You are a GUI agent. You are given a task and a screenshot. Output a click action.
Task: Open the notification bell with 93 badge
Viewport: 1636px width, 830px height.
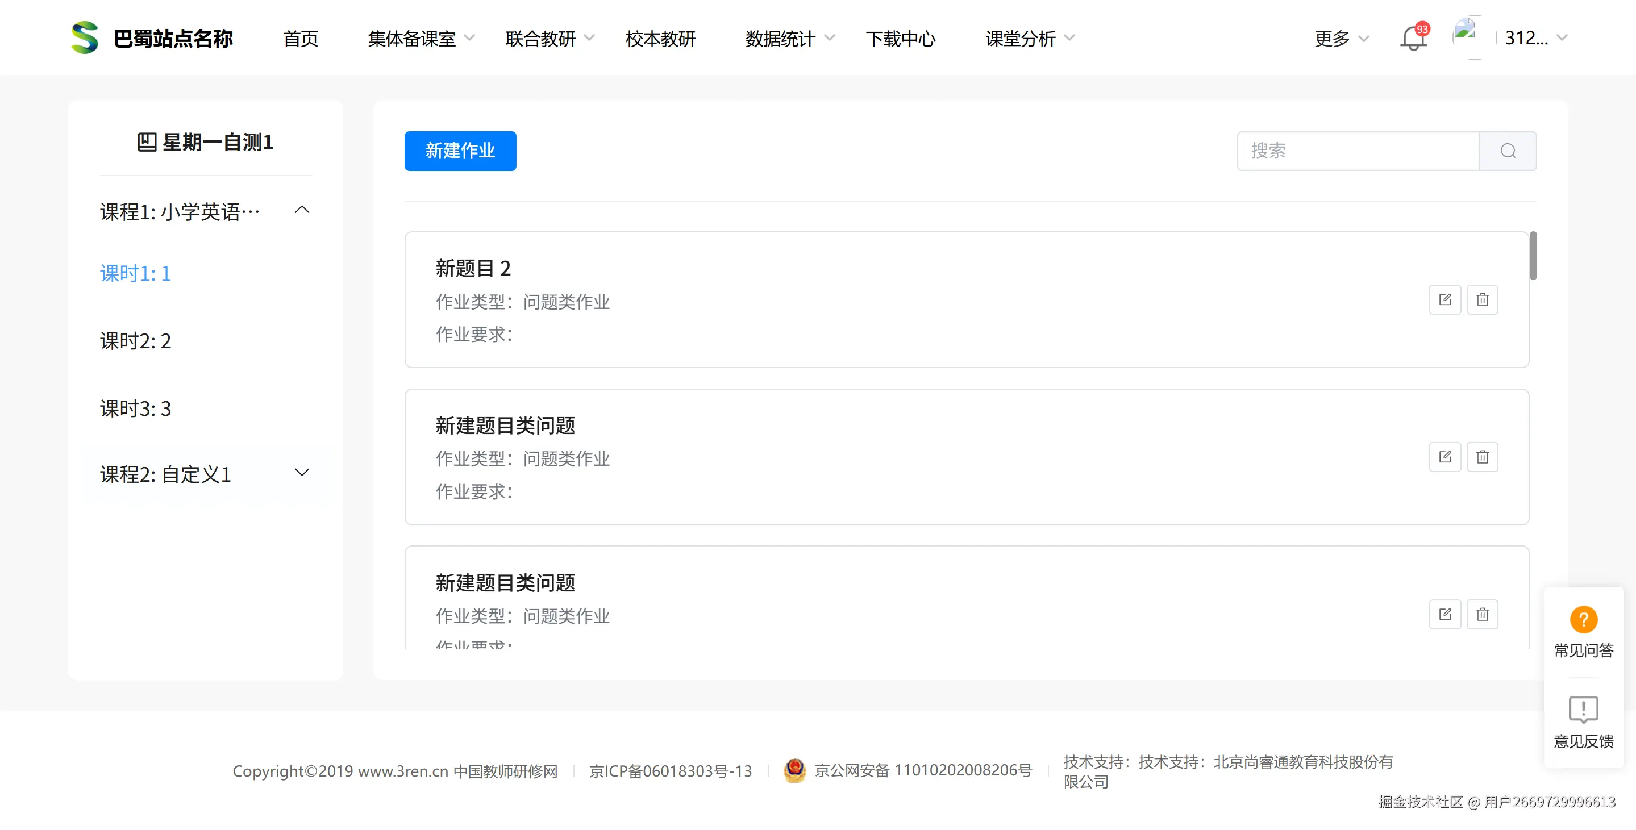pos(1414,37)
